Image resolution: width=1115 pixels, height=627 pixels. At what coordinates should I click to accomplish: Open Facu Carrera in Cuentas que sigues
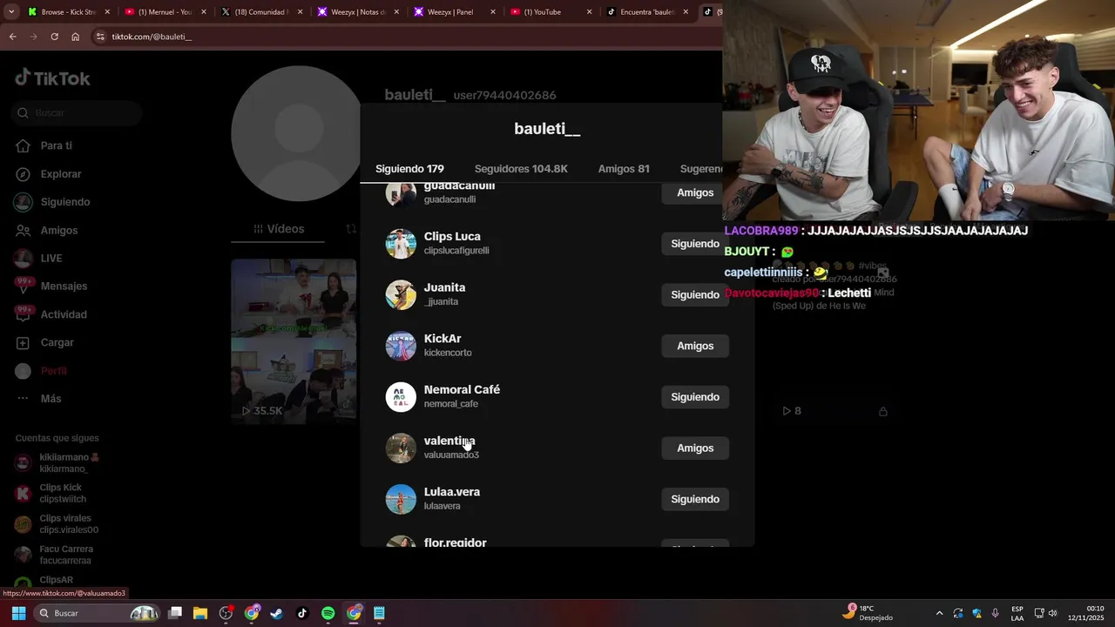[56, 555]
